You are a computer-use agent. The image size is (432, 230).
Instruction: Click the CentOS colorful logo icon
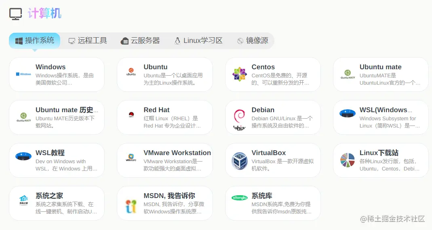coord(239,74)
